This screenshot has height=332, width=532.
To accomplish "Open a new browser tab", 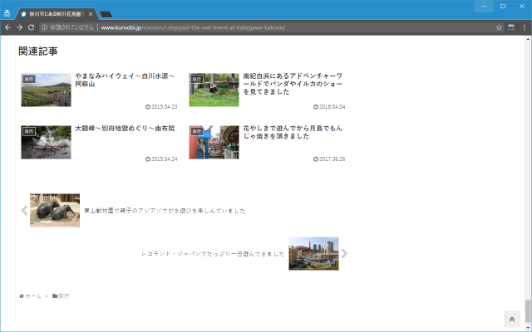I will 106,14.
